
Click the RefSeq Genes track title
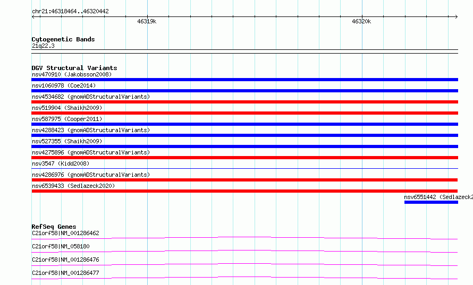54,227
